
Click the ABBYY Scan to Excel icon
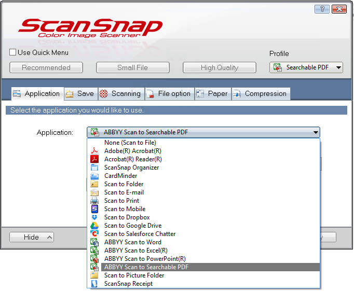pos(94,251)
